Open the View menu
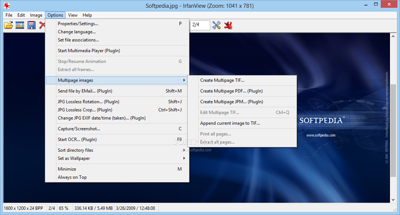 tap(73, 15)
